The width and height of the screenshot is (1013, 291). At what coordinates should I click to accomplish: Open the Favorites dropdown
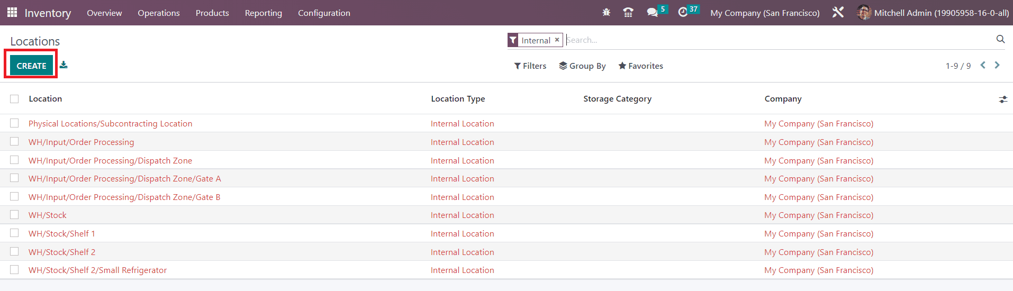pyautogui.click(x=640, y=66)
